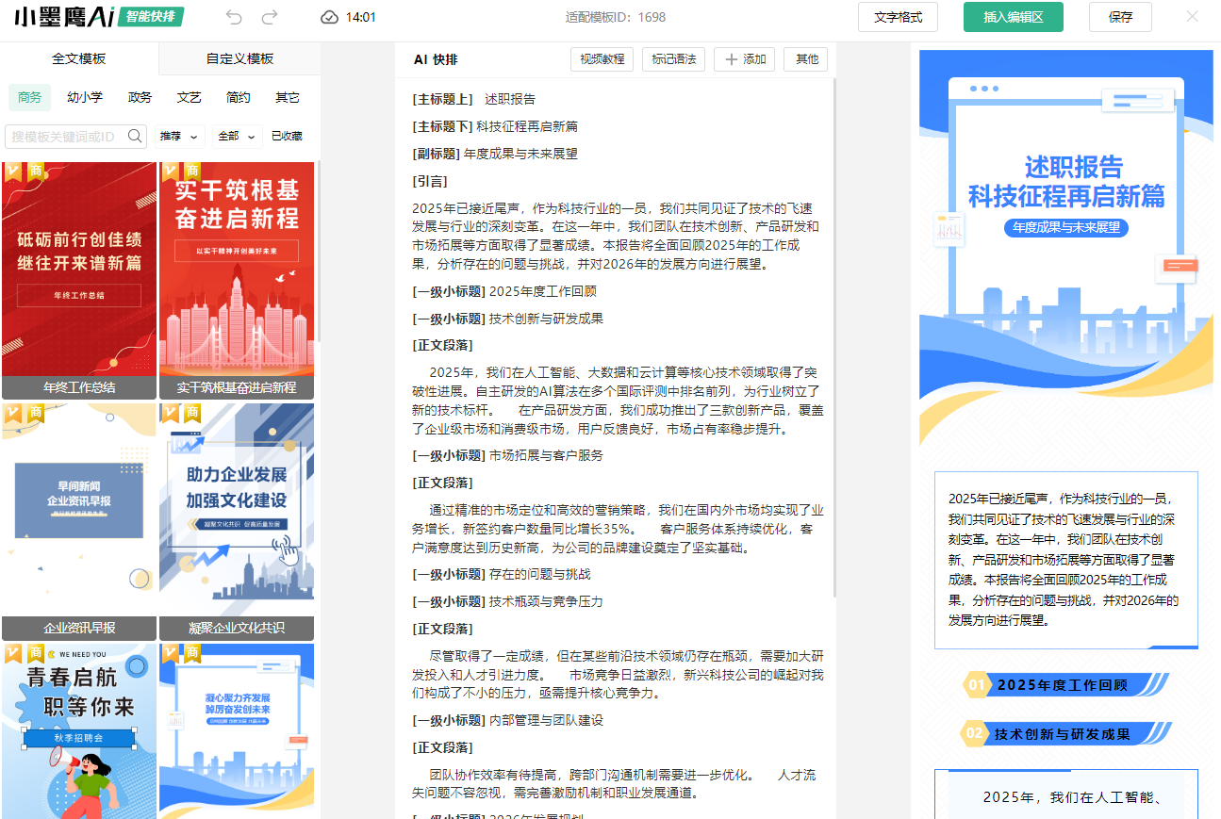Toggle the 已收藏 favorites filter

(x=287, y=136)
